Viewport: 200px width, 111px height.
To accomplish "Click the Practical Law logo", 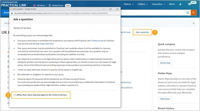I will pos(14,4).
